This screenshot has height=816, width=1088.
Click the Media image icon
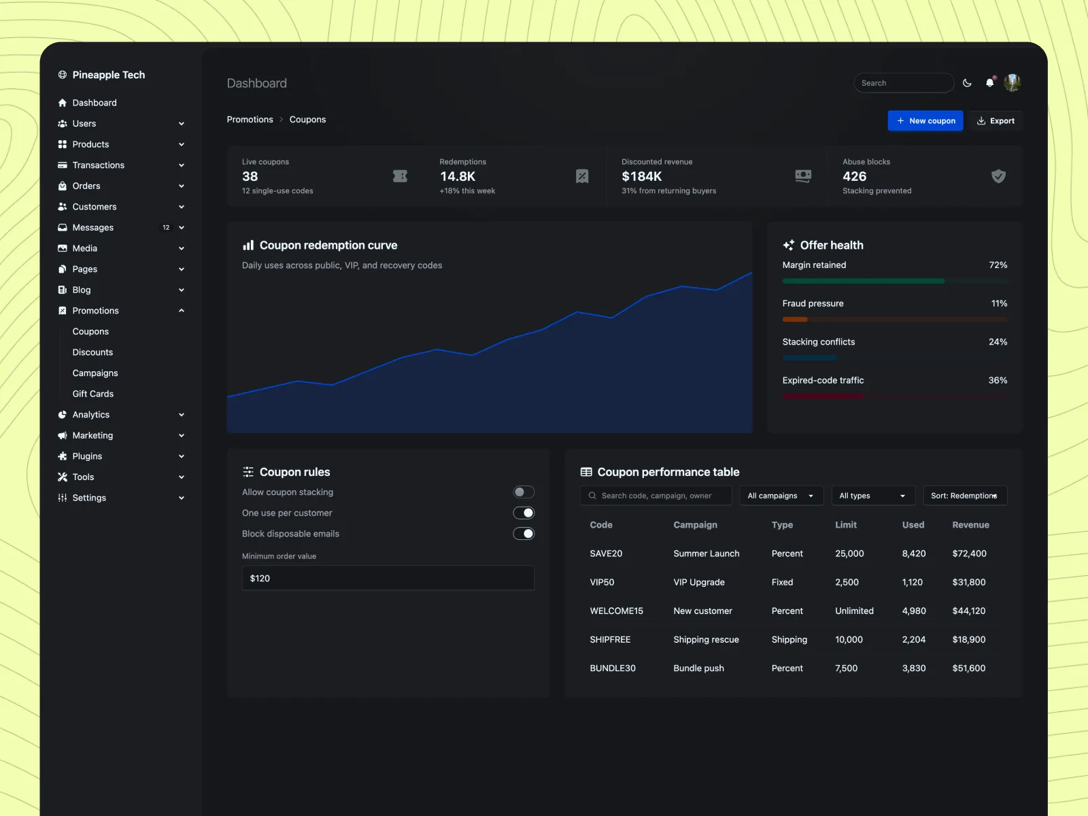(x=63, y=248)
